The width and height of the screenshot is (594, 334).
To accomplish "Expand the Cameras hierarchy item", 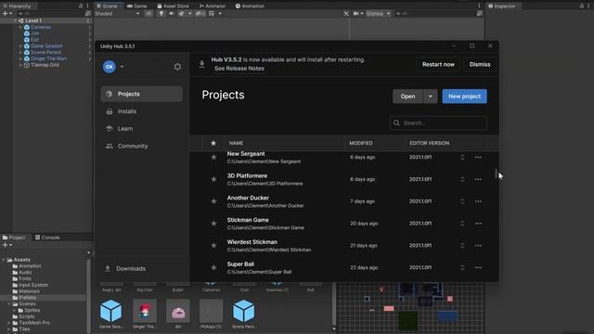I will tap(20, 27).
